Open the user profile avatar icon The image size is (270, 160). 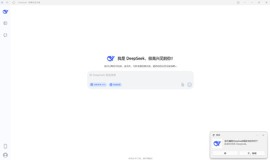[x=5, y=155]
